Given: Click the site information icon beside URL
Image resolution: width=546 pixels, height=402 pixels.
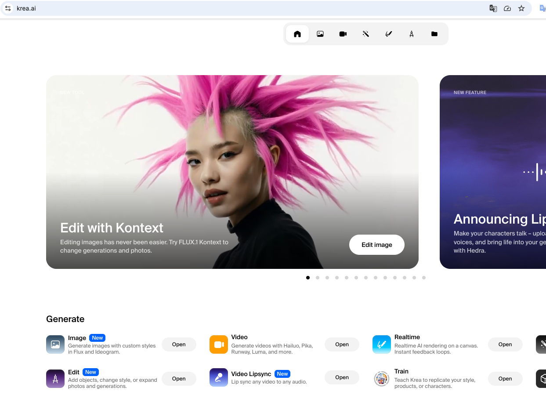Looking at the screenshot, I should point(8,8).
